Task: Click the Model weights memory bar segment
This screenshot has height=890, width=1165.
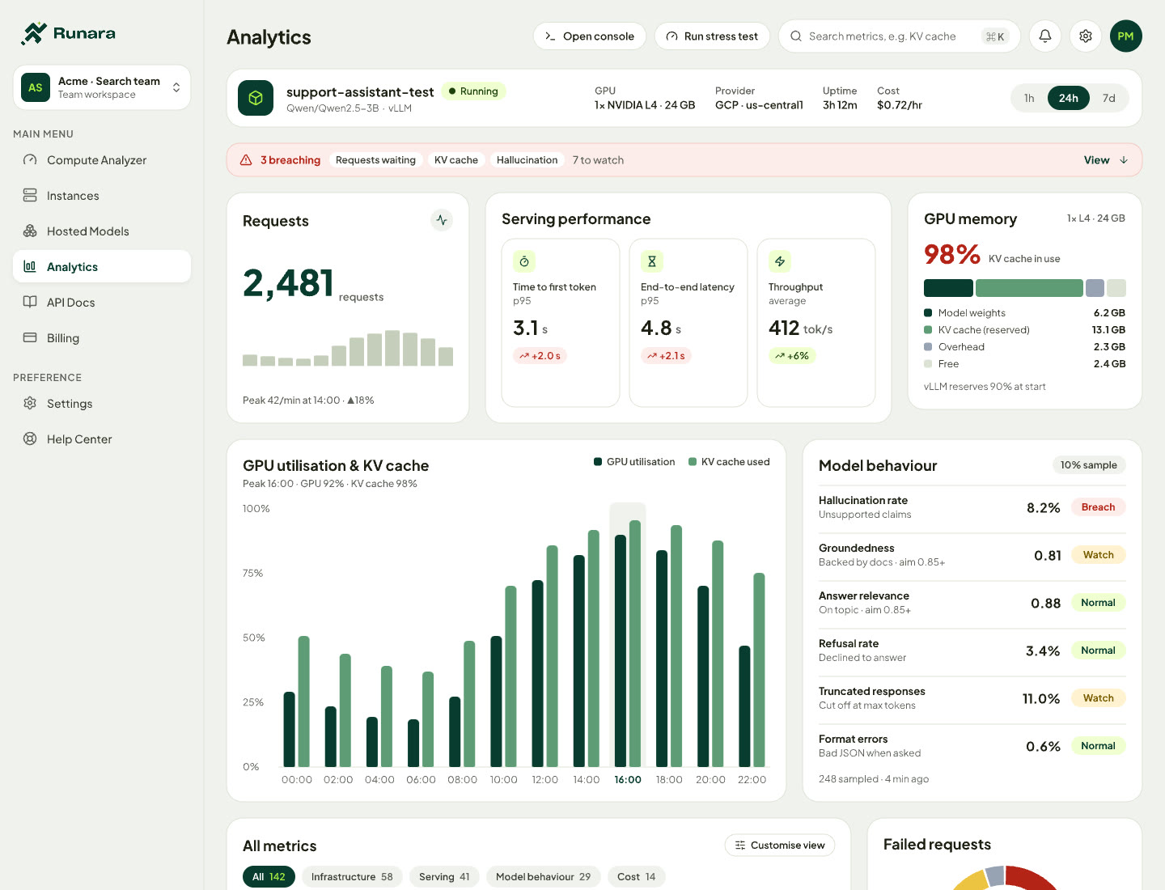Action: 948,288
